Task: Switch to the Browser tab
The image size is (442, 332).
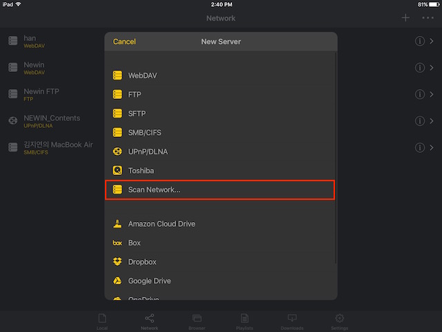Action: (197, 322)
